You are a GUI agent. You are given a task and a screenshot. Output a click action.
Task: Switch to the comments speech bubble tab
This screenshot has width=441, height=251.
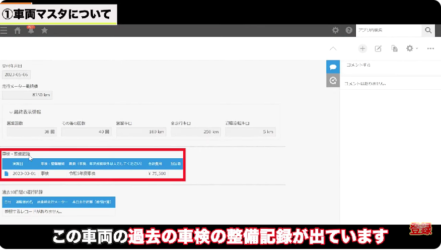pyautogui.click(x=332, y=67)
